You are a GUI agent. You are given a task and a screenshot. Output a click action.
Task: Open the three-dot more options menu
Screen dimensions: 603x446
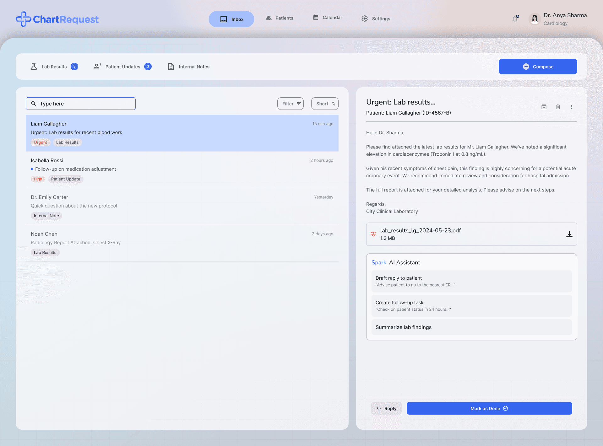click(x=572, y=107)
